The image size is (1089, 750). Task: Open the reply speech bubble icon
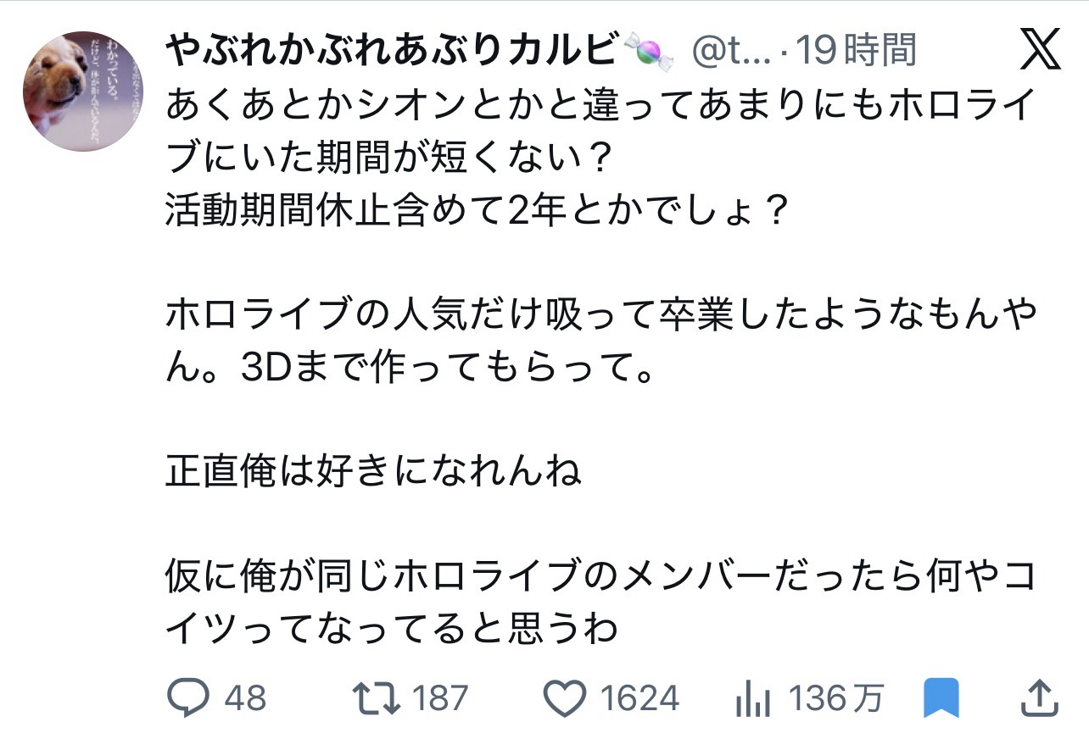click(x=187, y=699)
